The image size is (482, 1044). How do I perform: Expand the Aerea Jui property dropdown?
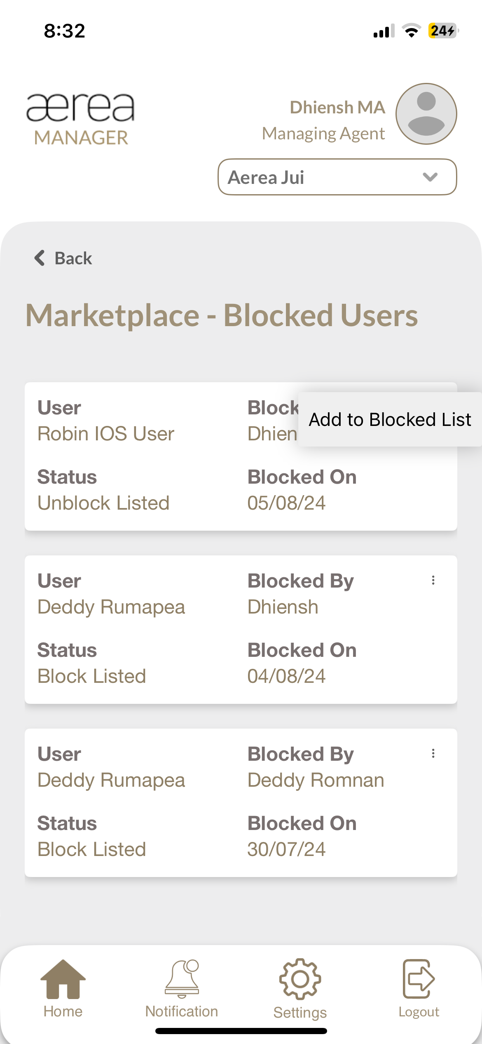pos(337,177)
